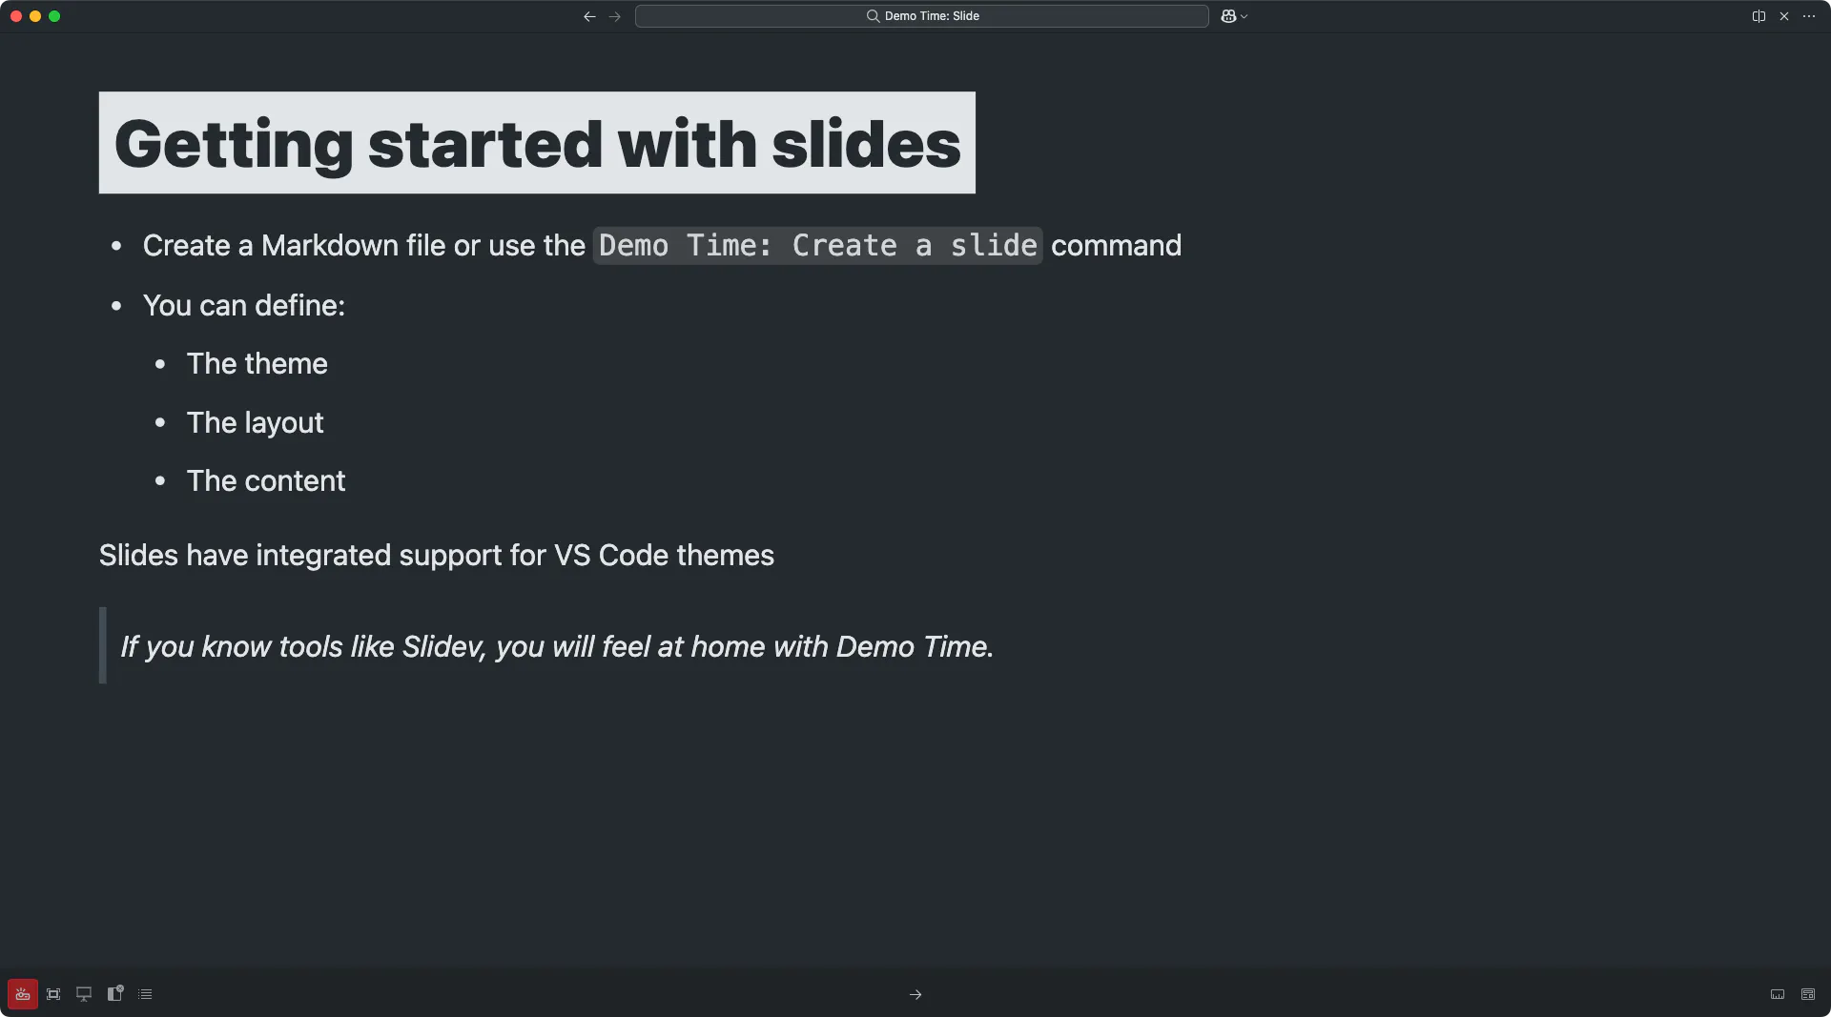Toggle fullscreen slide view icon
The height and width of the screenshot is (1017, 1831).
(x=53, y=994)
